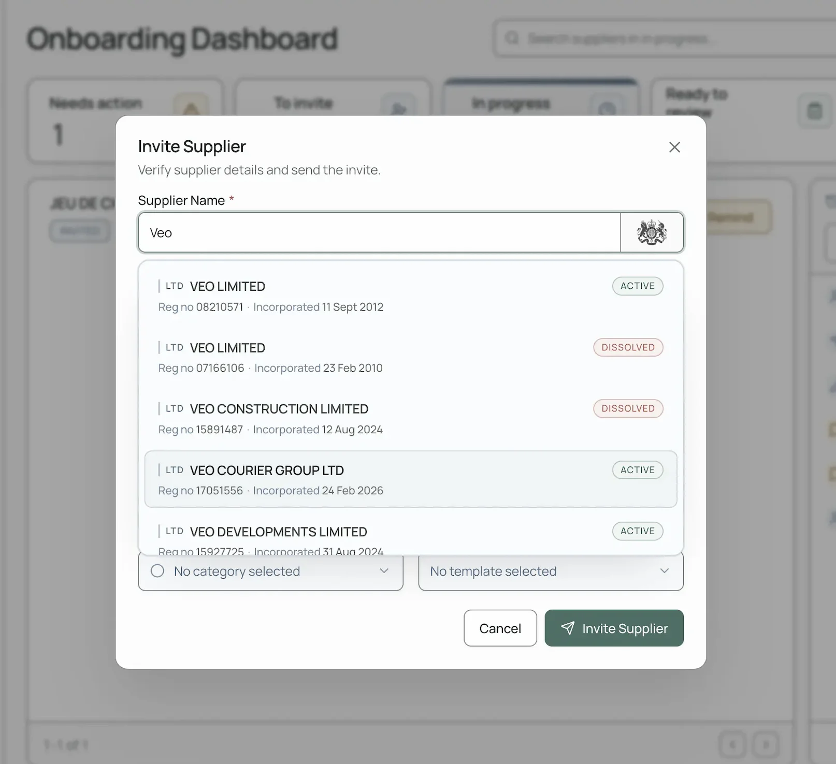Click the paper plane icon in Invite Supplier

pyautogui.click(x=569, y=628)
